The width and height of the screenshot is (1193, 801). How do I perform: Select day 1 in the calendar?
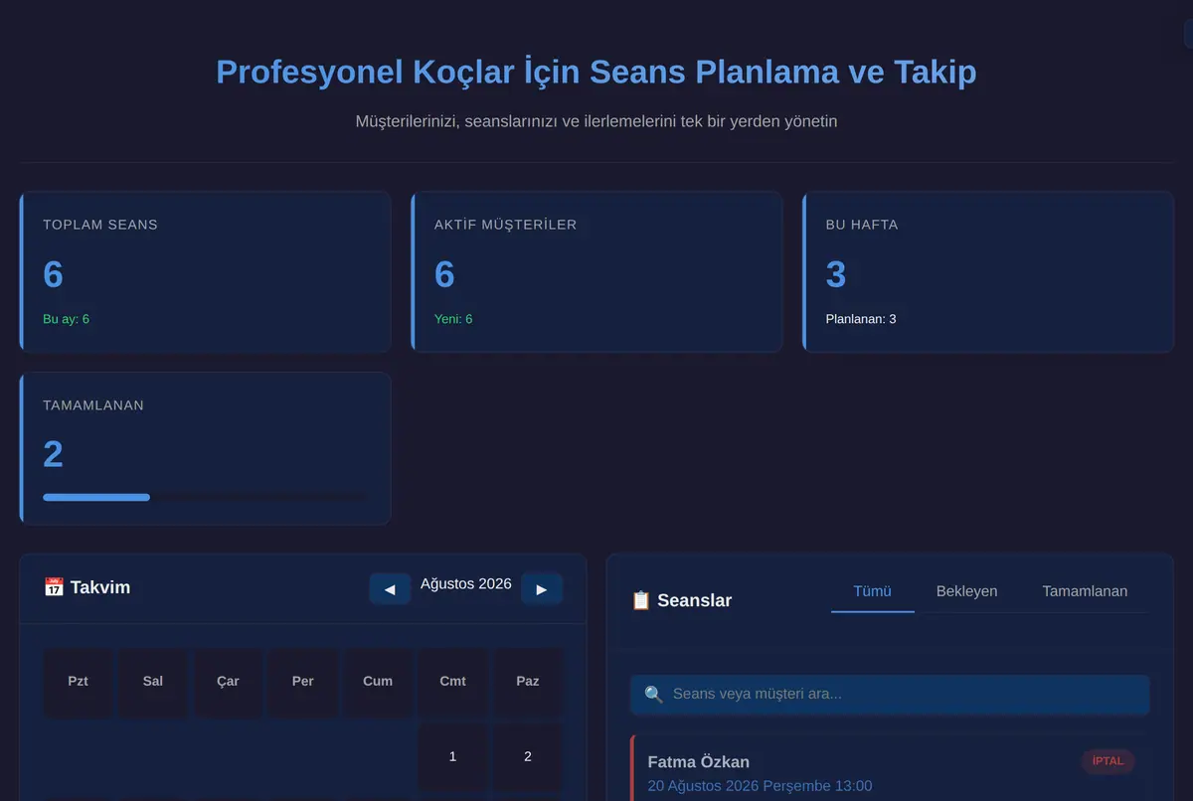pyautogui.click(x=452, y=756)
